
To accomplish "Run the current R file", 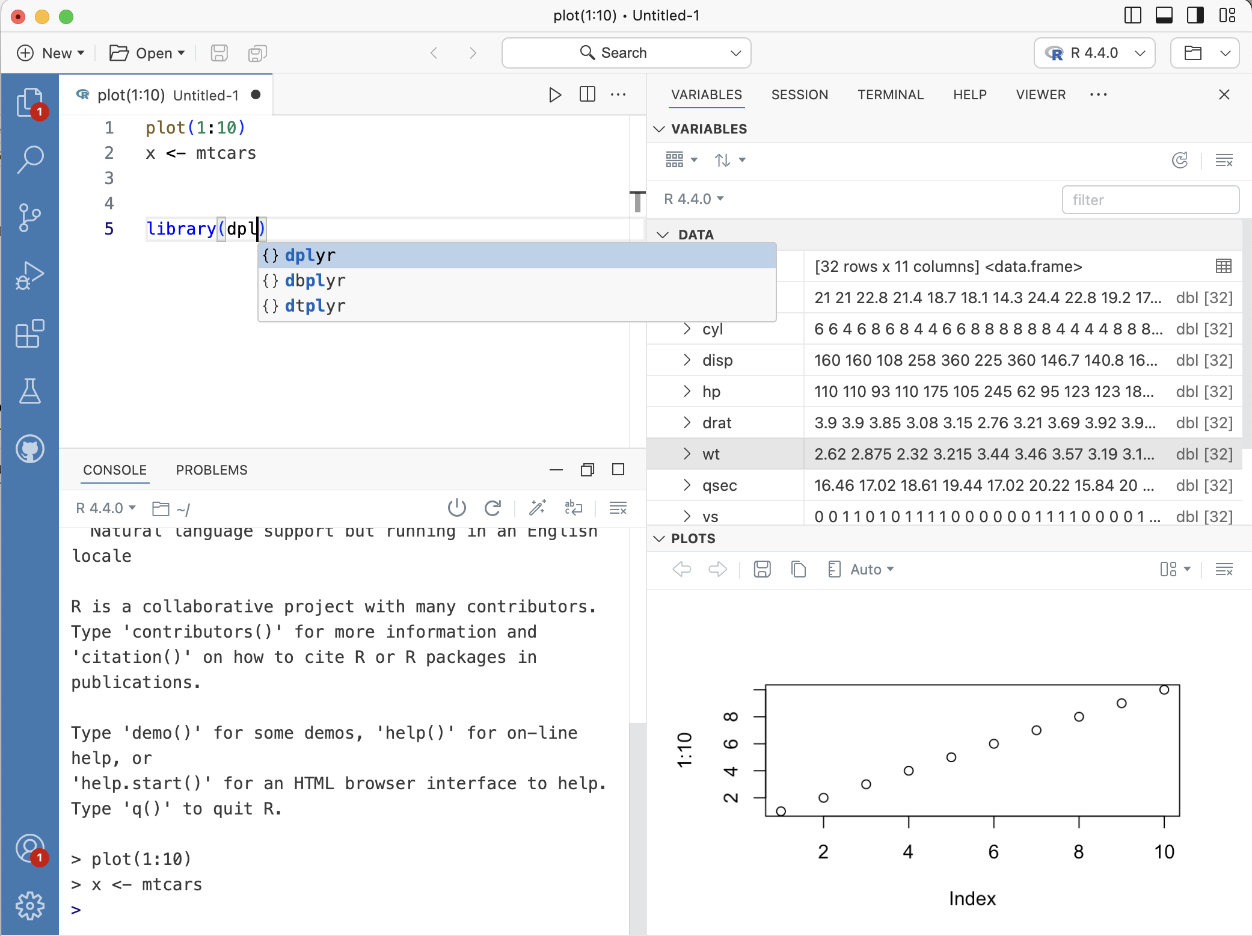I will pos(554,95).
